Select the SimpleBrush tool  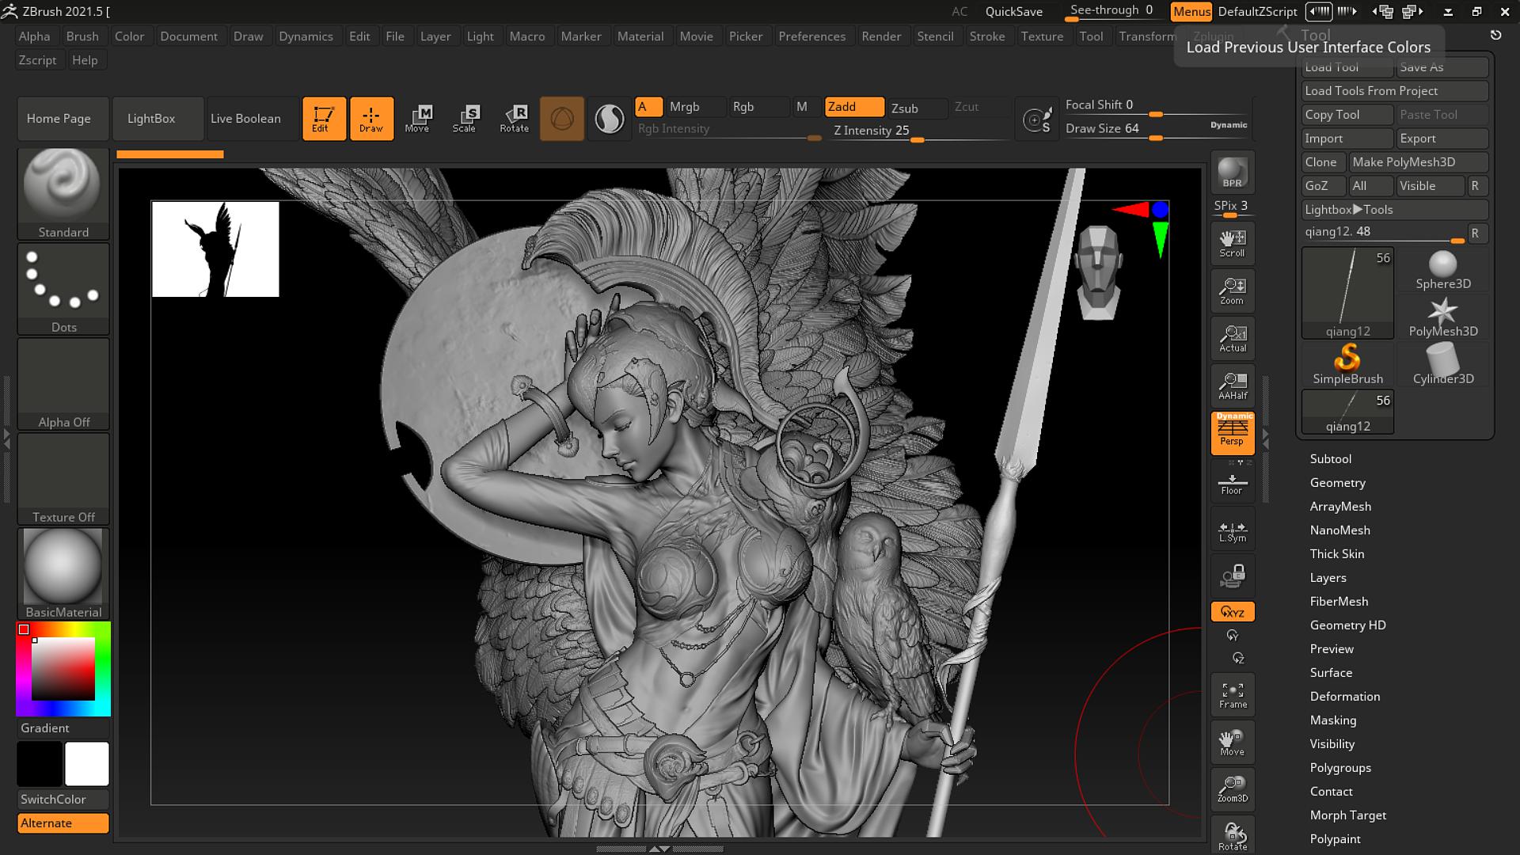tap(1347, 365)
